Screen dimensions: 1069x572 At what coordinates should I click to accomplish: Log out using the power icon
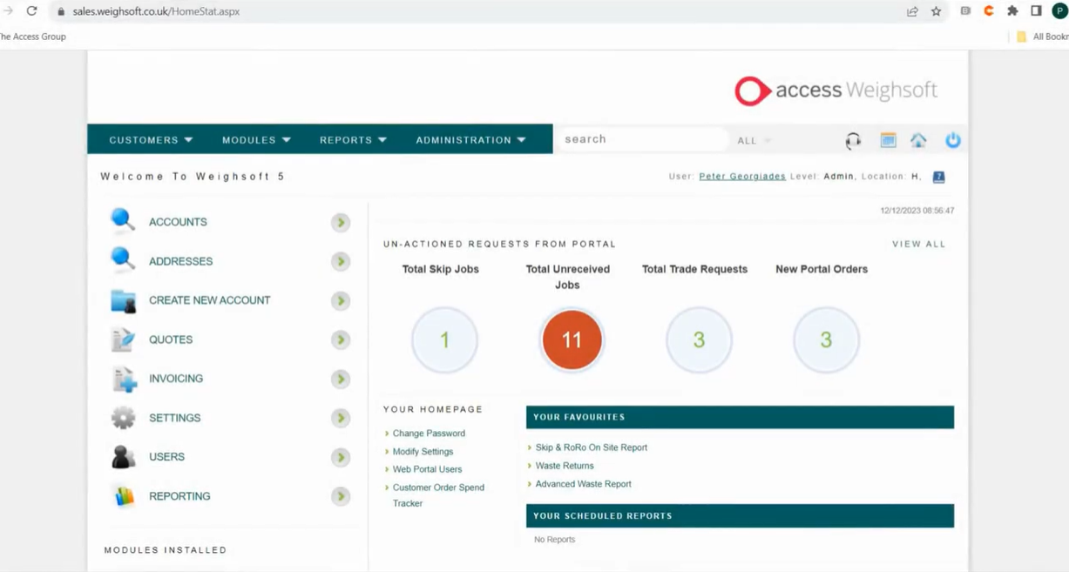click(952, 139)
